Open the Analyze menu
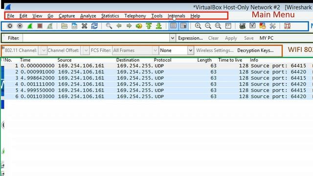The height and width of the screenshot is (176, 313). [88, 16]
